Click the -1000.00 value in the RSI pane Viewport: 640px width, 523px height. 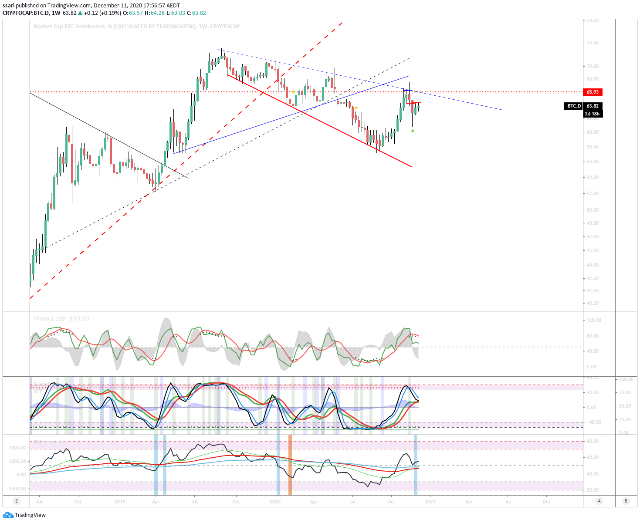(x=17, y=489)
